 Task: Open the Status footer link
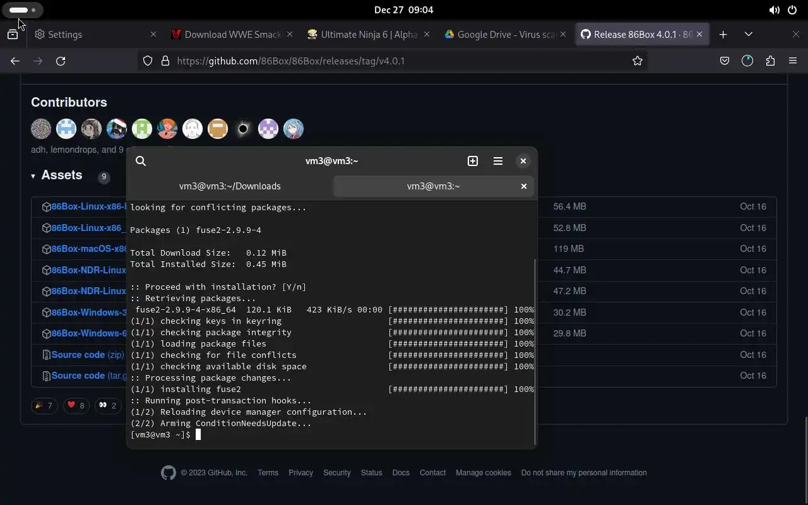(x=371, y=473)
